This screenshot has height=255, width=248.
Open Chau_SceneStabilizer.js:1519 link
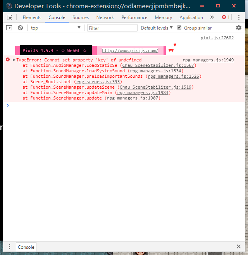(155, 87)
